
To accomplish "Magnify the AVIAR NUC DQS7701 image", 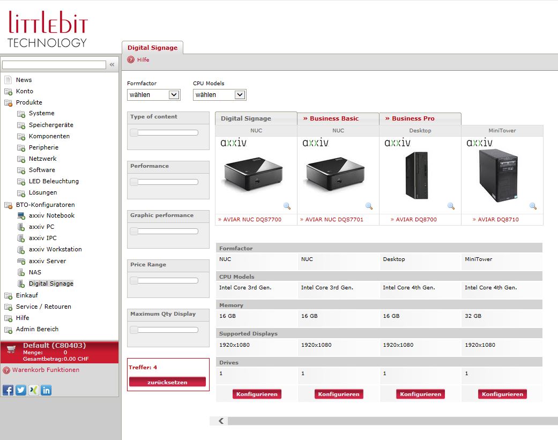I will (369, 206).
